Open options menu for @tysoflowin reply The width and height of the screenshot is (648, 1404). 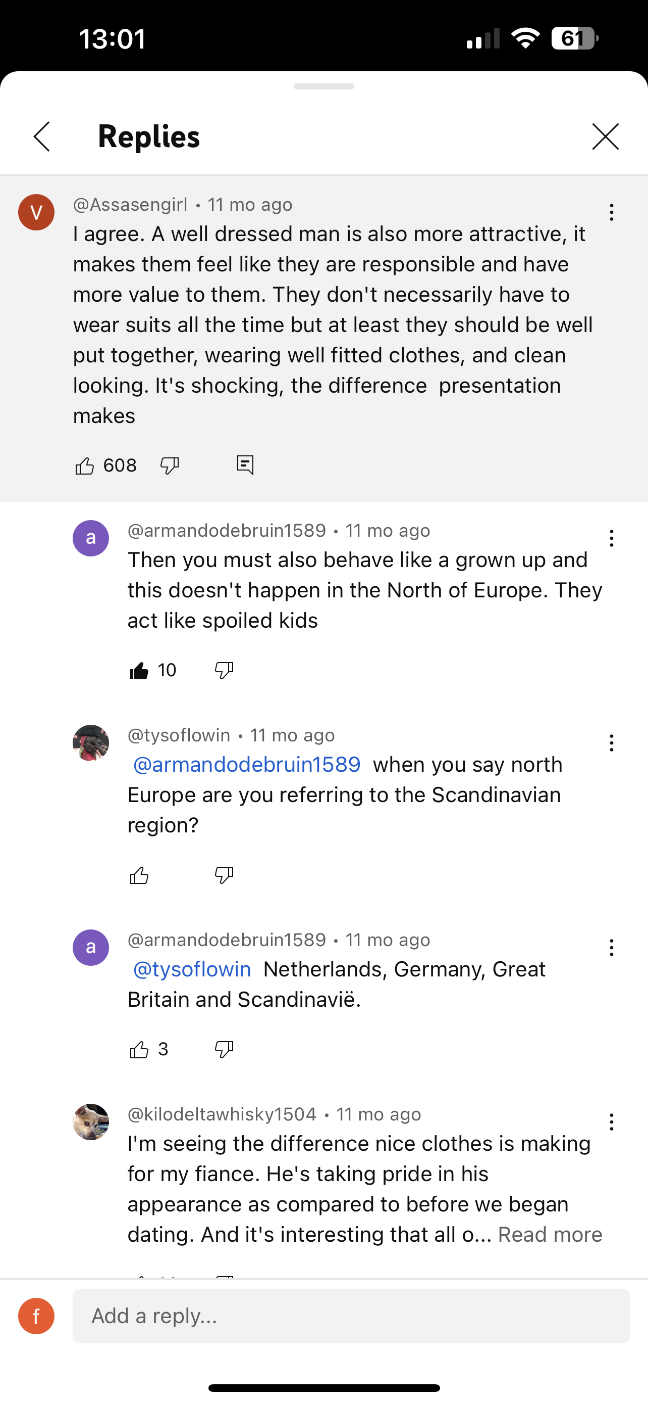[612, 743]
